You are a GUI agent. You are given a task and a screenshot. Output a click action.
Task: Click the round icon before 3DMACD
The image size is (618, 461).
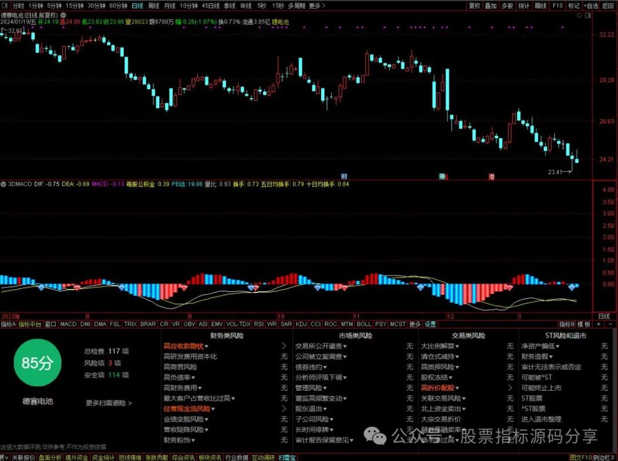coord(3,184)
